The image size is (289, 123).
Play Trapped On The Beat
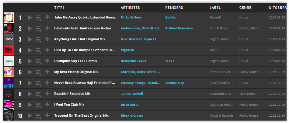(30, 116)
